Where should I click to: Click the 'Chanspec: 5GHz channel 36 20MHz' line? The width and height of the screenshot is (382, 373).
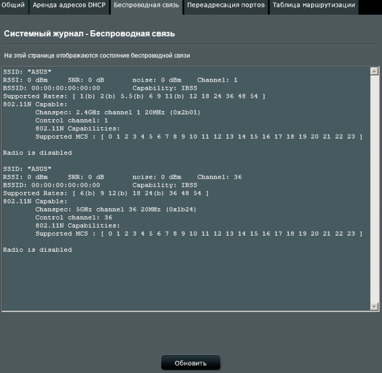click(116, 209)
